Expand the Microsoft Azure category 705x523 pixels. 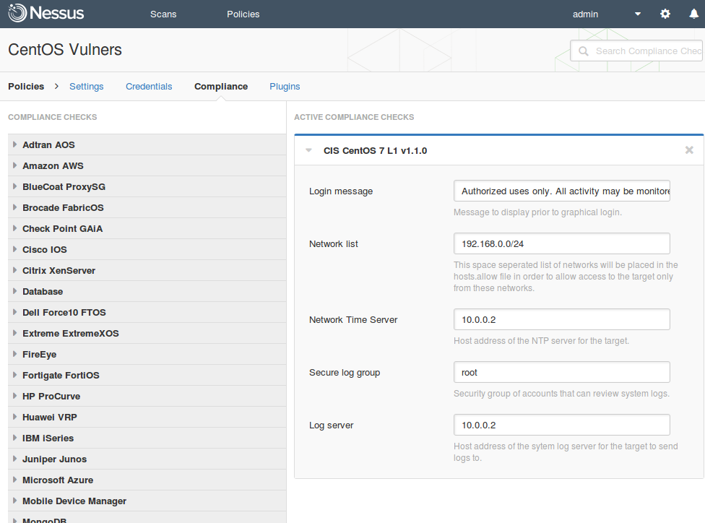click(147, 480)
